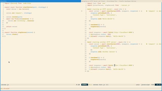Click 'Content-Type' entry on line 24

105,48
